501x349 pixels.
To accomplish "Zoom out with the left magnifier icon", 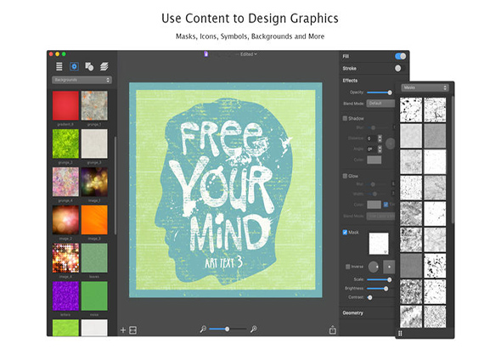I will point(203,329).
